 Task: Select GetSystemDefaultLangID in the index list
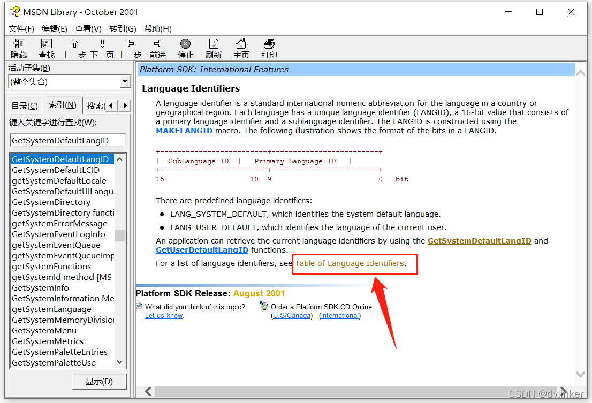tap(62, 159)
